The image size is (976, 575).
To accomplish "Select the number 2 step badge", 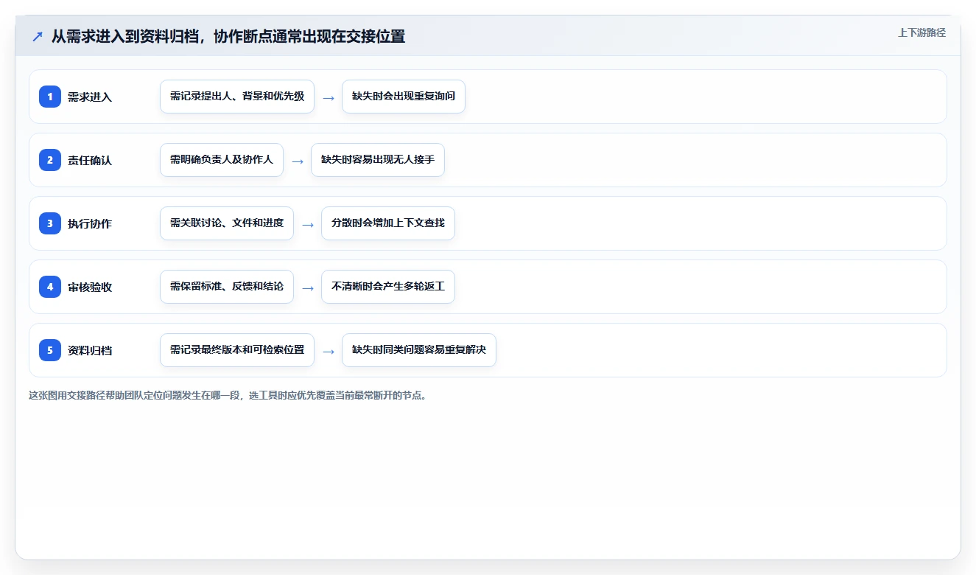I will [x=50, y=160].
